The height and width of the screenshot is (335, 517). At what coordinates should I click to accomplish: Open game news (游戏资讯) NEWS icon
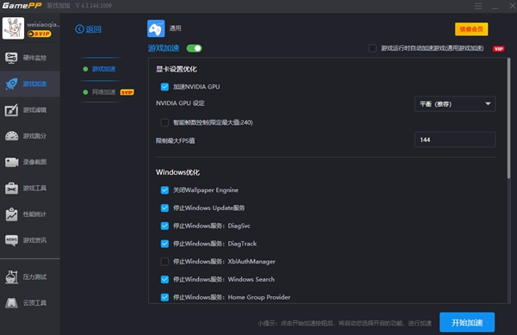tap(11, 240)
